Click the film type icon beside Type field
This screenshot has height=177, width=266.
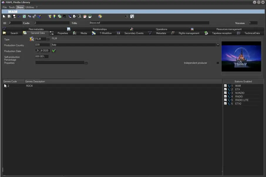coord(32,39)
